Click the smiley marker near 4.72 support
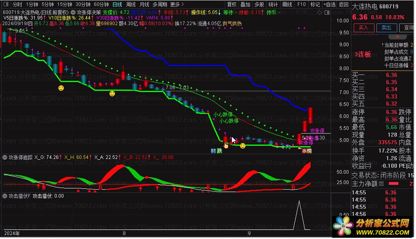 coord(242,145)
